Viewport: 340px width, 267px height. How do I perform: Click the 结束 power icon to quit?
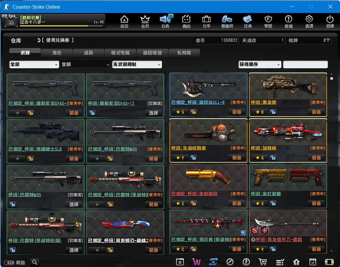[x=330, y=22]
